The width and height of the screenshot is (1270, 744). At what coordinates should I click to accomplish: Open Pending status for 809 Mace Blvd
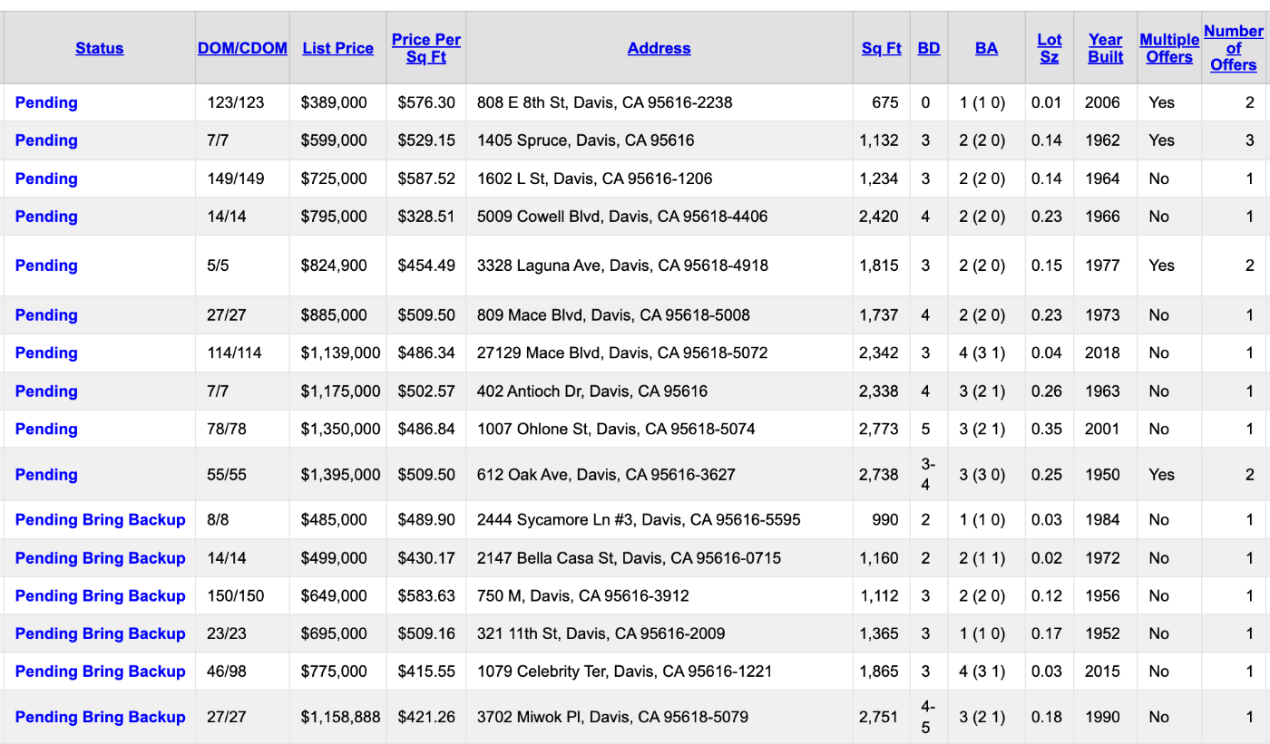tap(46, 315)
